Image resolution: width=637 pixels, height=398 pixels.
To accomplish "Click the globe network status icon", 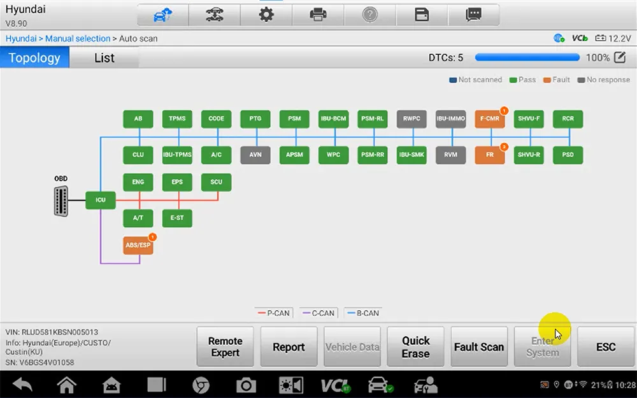I will (x=559, y=38).
